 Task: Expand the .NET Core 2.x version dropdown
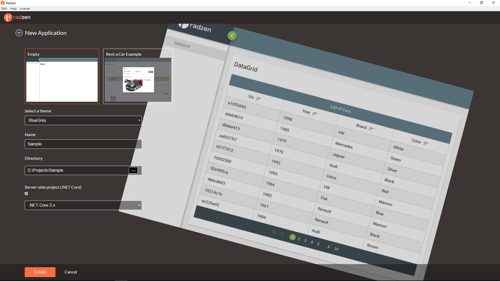[x=139, y=205]
